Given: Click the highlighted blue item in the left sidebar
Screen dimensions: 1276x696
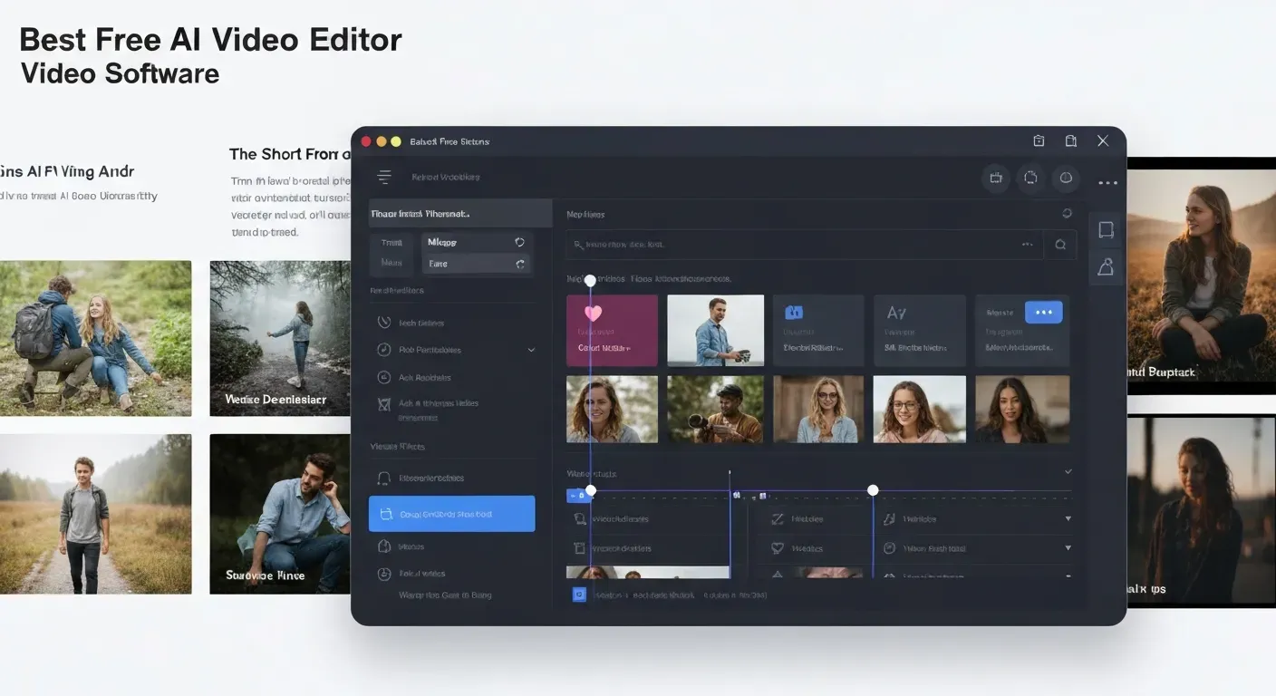Looking at the screenshot, I should 451,513.
